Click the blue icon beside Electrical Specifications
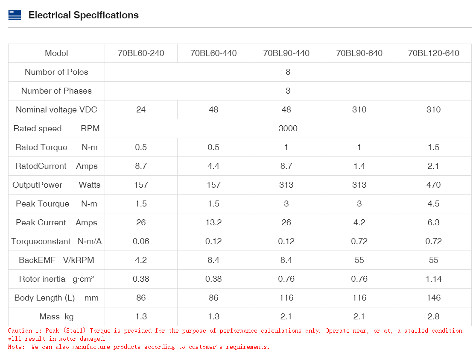The width and height of the screenshot is (476, 354). coord(15,15)
